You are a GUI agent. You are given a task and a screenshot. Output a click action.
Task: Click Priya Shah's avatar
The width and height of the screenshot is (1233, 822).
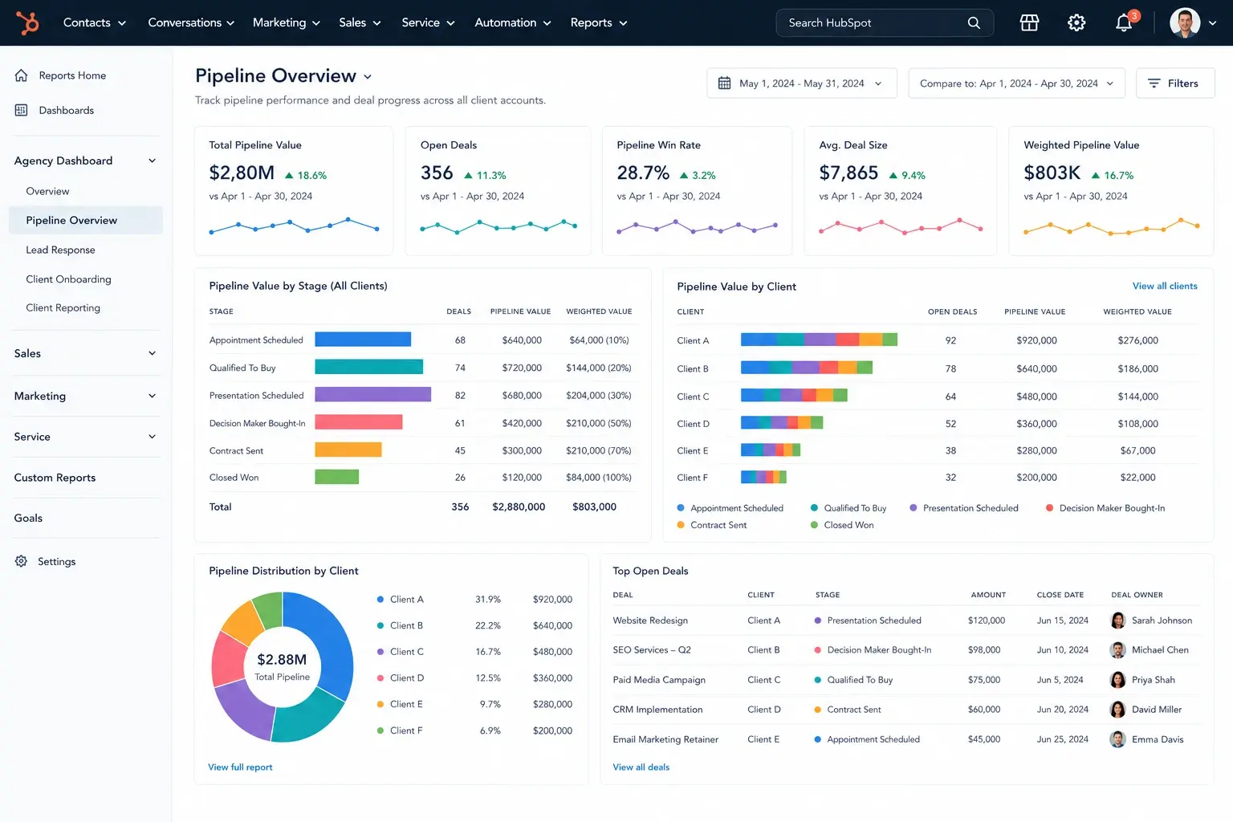click(x=1117, y=680)
